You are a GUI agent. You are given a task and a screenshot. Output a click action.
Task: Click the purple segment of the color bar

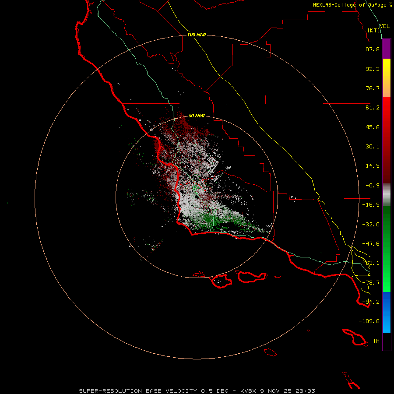click(387, 49)
